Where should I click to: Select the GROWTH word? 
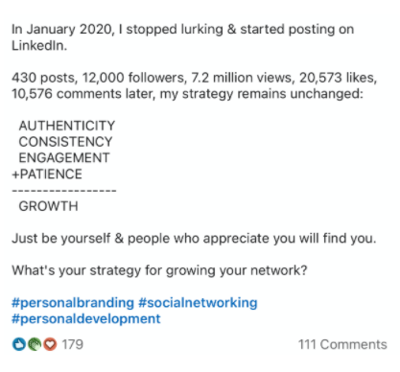[48, 206]
